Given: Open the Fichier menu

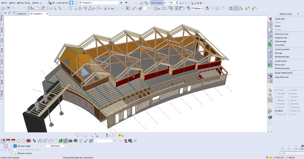Looking at the screenshot, I should (4, 3).
